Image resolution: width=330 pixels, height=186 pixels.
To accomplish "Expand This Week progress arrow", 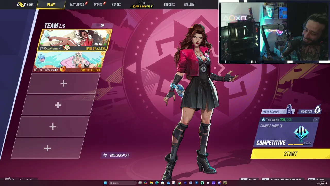I will pyautogui.click(x=316, y=120).
